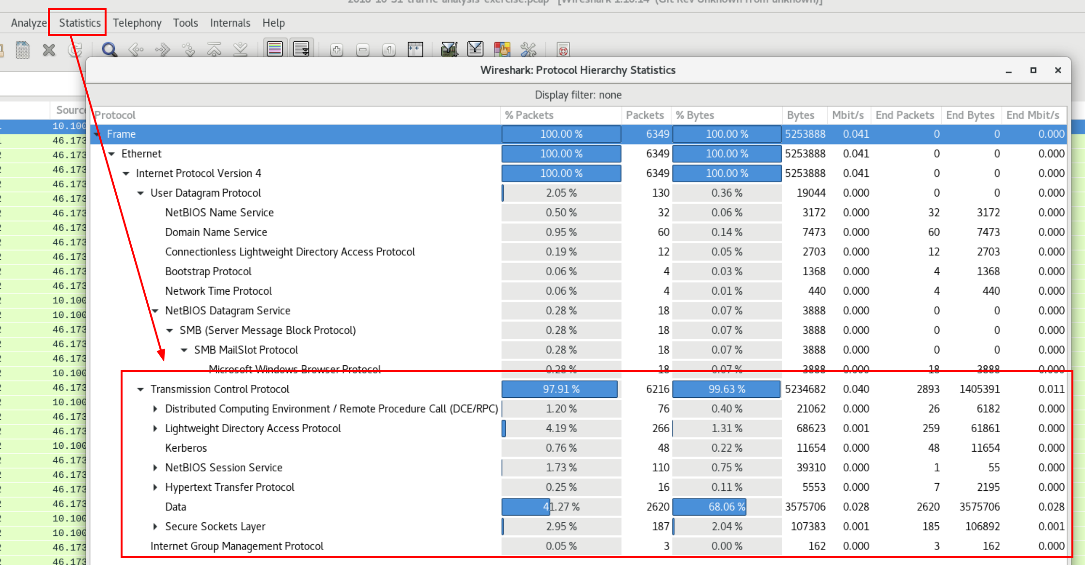Select the NetBIOS Name Service row
Viewport: 1085px width, 565px height.
578,213
